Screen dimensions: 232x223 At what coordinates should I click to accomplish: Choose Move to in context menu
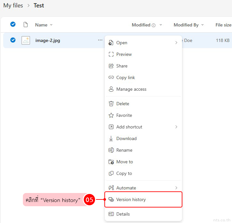click(x=124, y=162)
